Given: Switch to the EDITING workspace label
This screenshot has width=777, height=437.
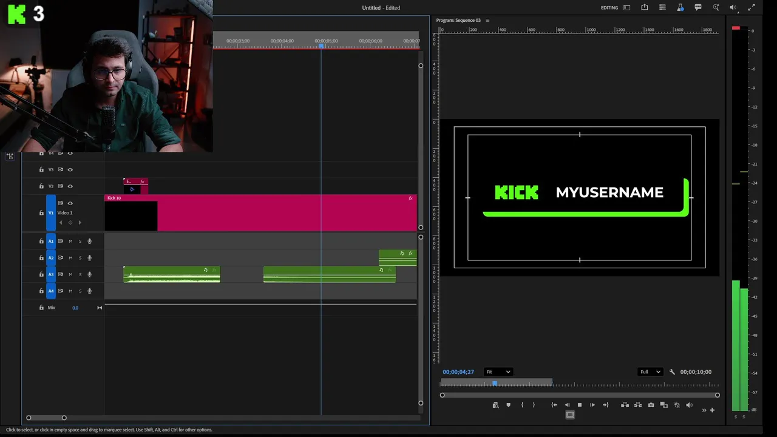Looking at the screenshot, I should (x=609, y=8).
